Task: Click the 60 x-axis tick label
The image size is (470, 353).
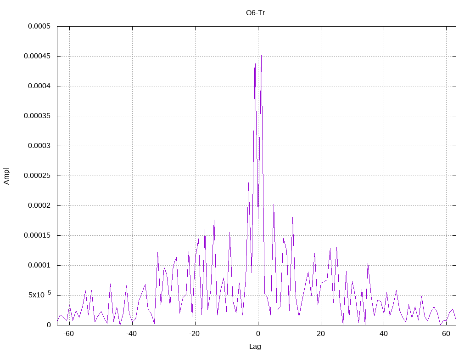Action: coord(446,334)
